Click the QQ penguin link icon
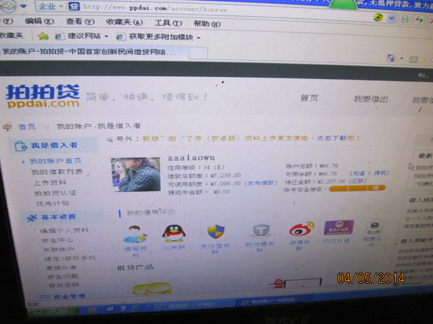433x324 pixels. point(174,233)
